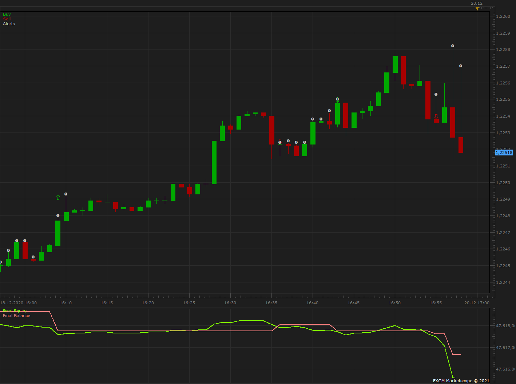516x384 pixels.
Task: Click the 16:45 time axis label
Action: point(353,303)
